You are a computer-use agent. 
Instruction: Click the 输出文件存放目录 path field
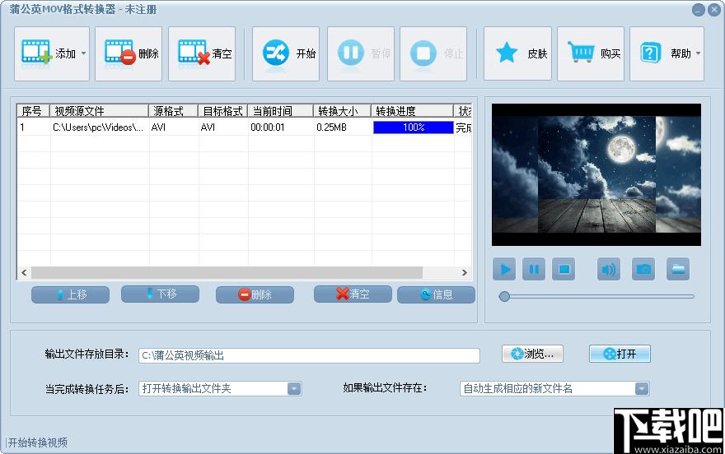[309, 355]
